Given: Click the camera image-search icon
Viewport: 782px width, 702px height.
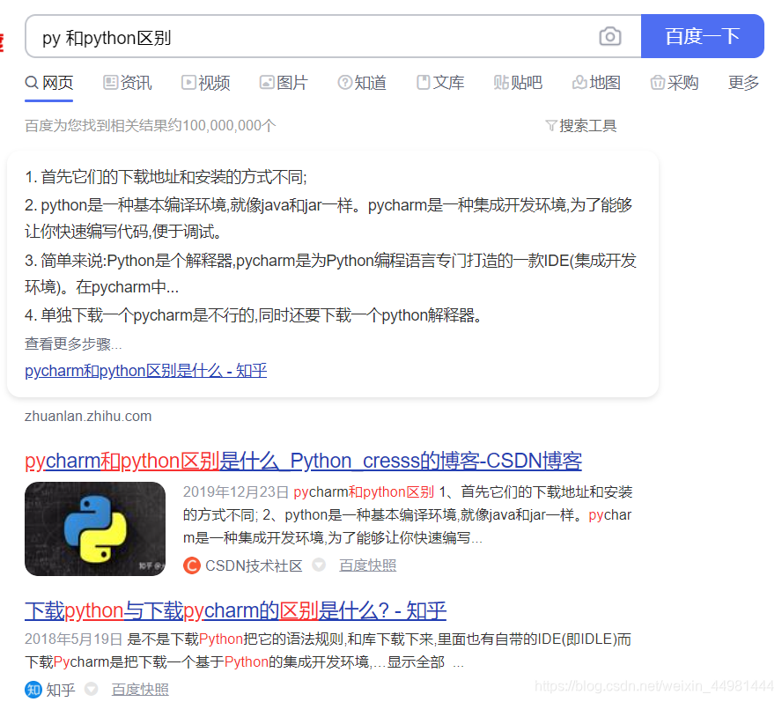Looking at the screenshot, I should (x=609, y=36).
